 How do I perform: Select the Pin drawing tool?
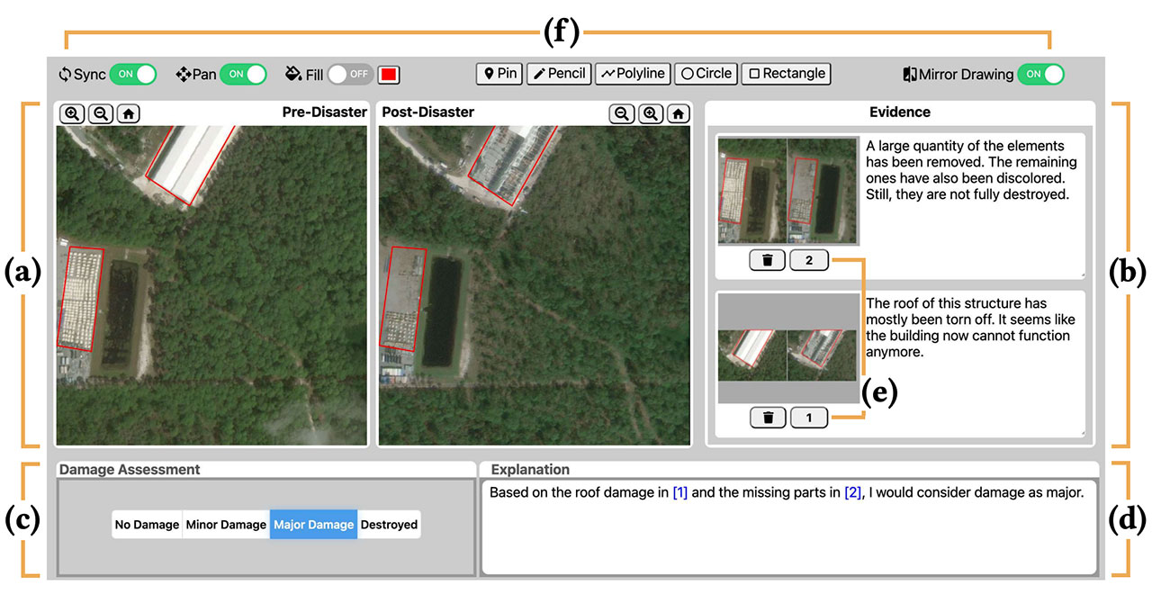pos(499,74)
